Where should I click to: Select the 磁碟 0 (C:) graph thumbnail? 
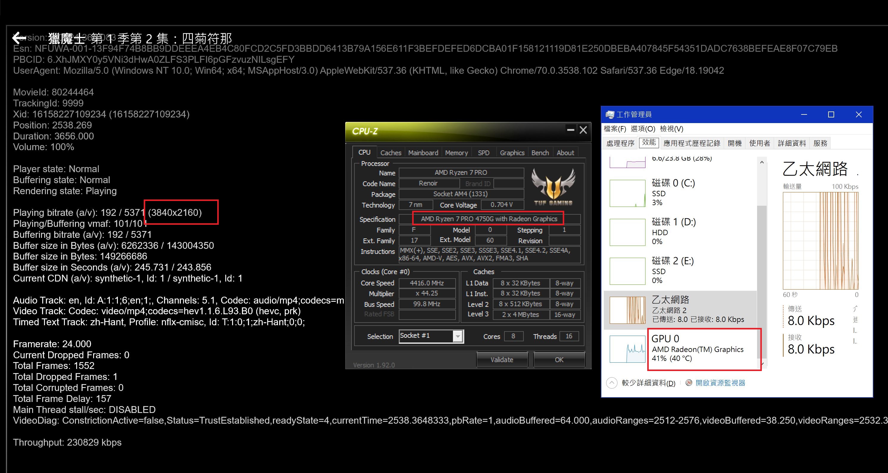click(627, 193)
